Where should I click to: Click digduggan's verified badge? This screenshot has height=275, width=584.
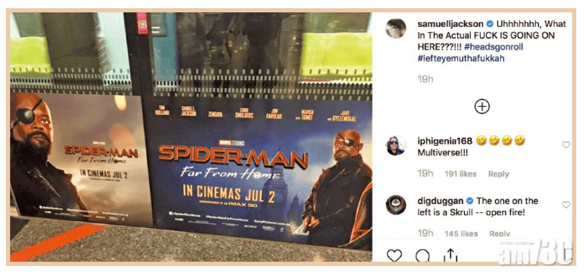[469, 201]
